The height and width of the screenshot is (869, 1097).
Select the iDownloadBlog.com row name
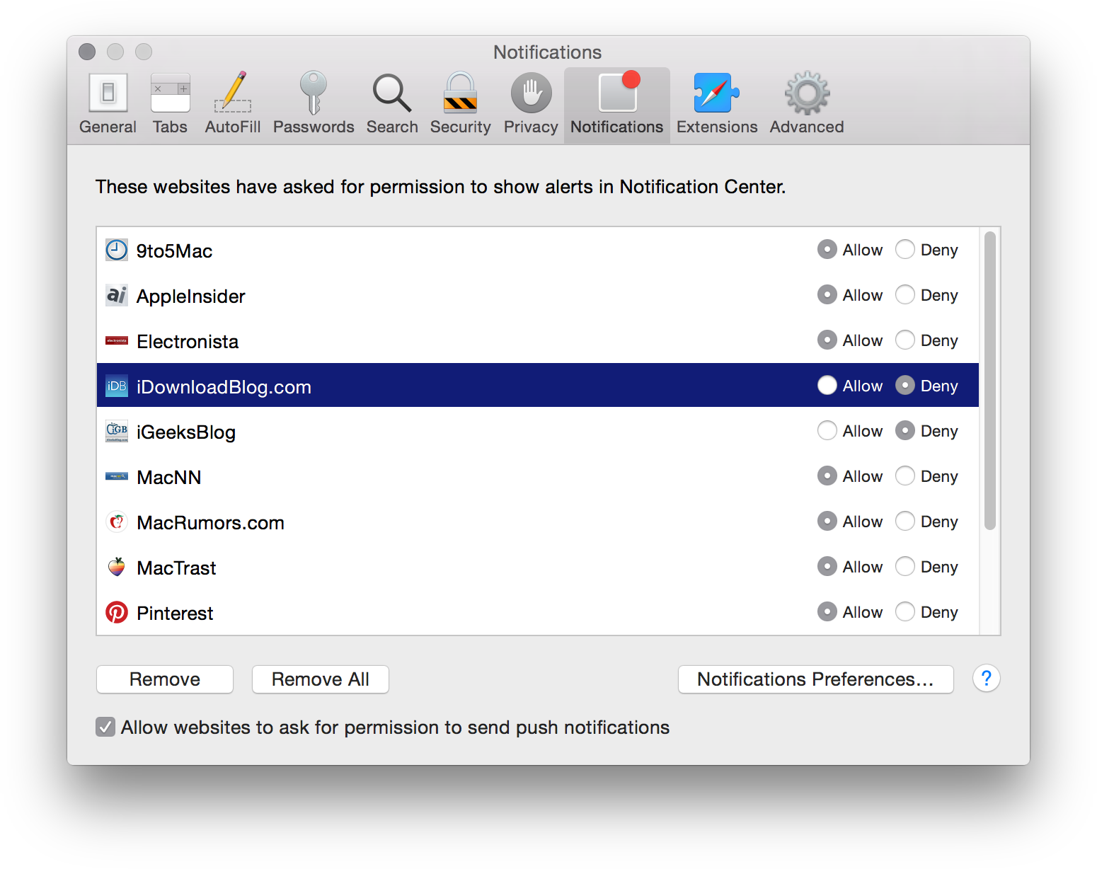pyautogui.click(x=224, y=387)
